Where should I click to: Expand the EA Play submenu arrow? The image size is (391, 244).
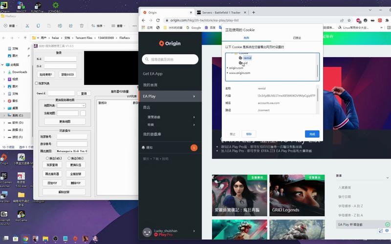point(194,96)
